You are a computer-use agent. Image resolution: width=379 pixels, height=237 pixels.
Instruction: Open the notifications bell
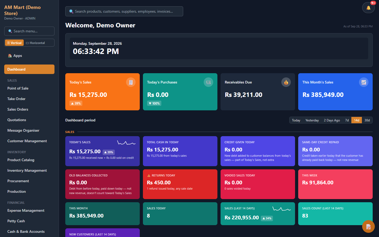click(368, 8)
